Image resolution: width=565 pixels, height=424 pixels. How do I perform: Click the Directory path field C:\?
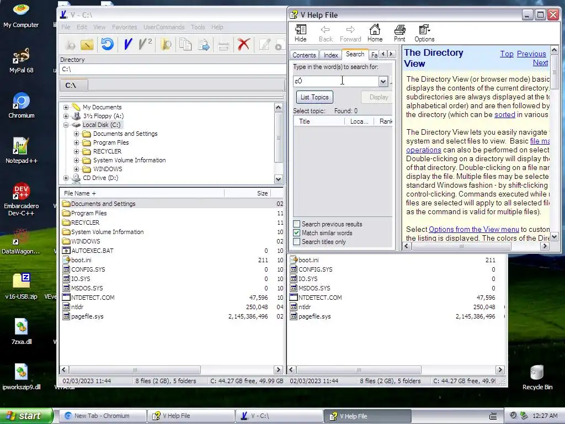click(173, 69)
